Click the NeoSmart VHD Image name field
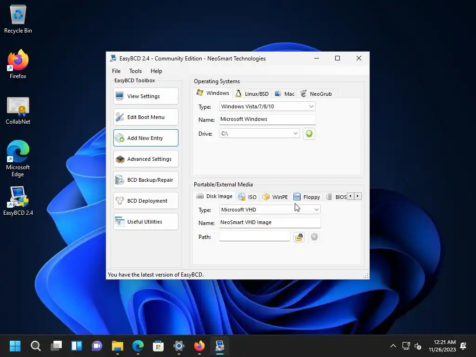 click(270, 223)
